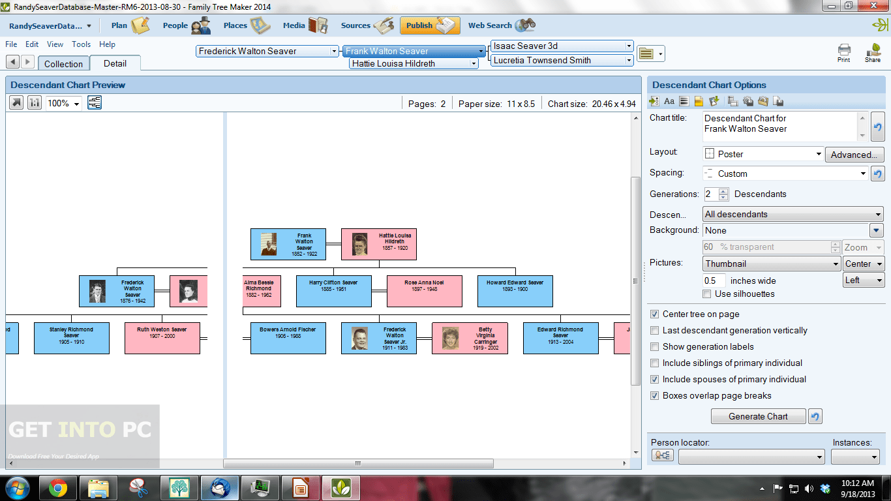The width and height of the screenshot is (891, 501).
Task: Open the Edit menu
Action: pyautogui.click(x=32, y=44)
